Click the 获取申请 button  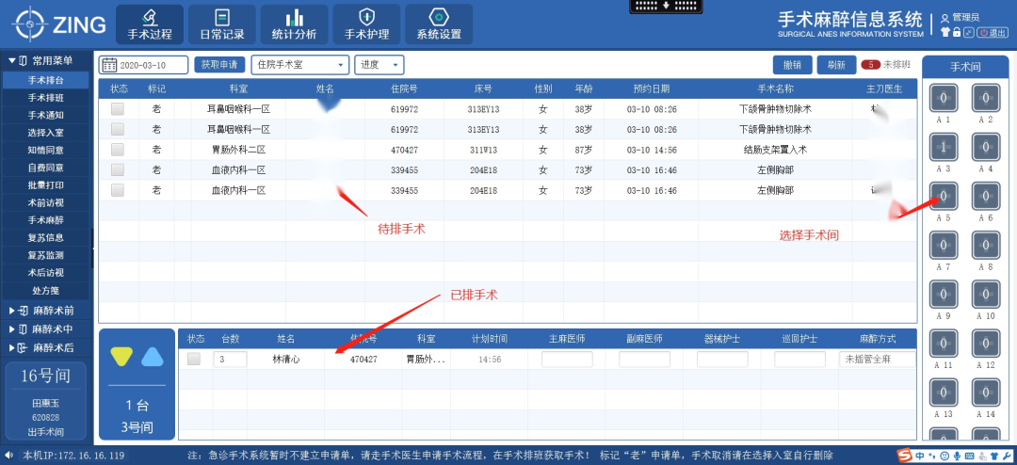click(219, 65)
